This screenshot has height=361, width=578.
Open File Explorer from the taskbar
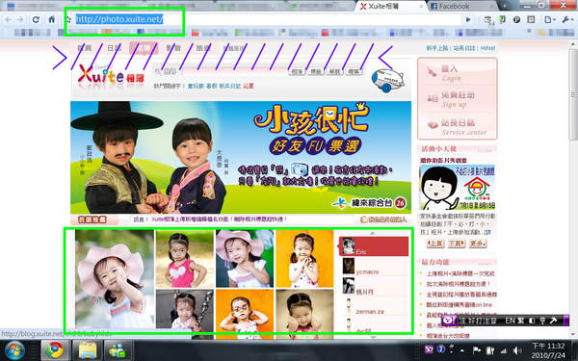pos(87,350)
